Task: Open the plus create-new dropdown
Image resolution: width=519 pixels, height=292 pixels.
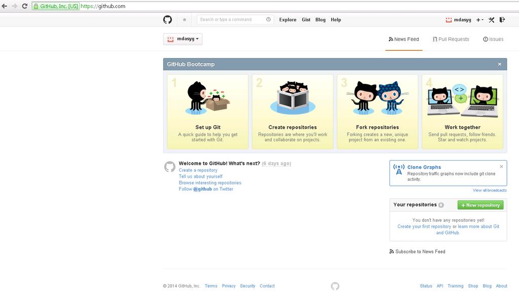Action: coord(479,20)
